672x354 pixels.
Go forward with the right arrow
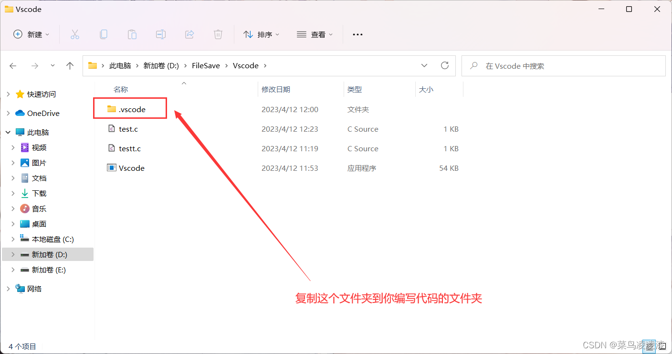click(34, 66)
